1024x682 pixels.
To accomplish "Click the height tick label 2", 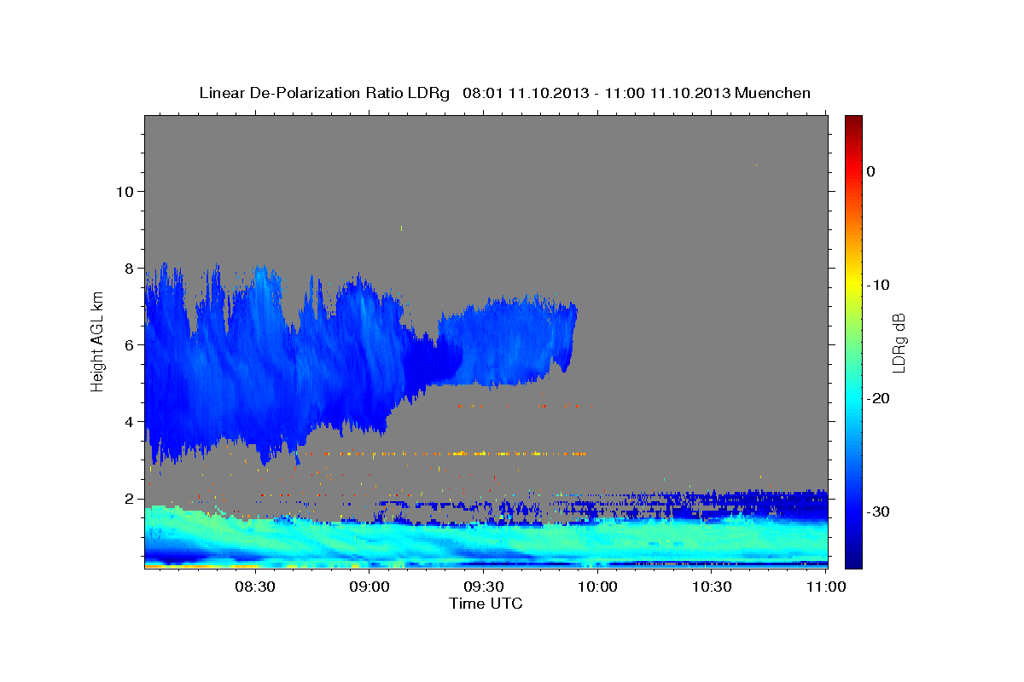I will (x=131, y=499).
